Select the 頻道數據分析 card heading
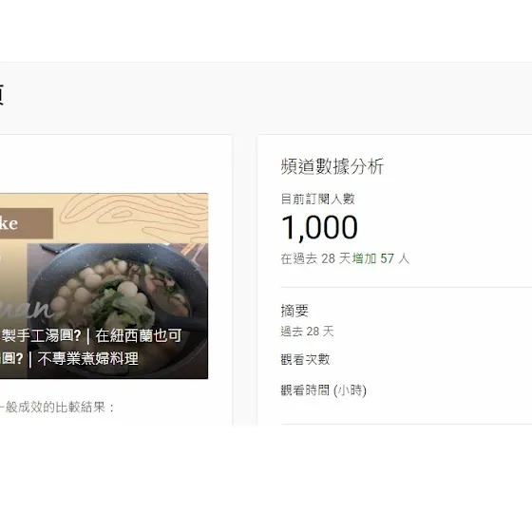532x532 pixels. [332, 166]
